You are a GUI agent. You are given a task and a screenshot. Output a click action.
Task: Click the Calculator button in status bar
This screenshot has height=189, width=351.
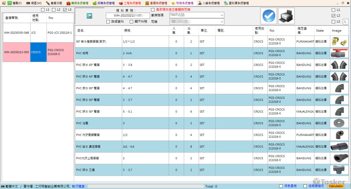[336, 186]
